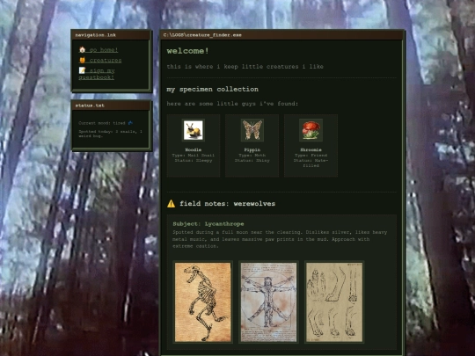Click the "Subject: Lycanthrope" title

[208, 224]
